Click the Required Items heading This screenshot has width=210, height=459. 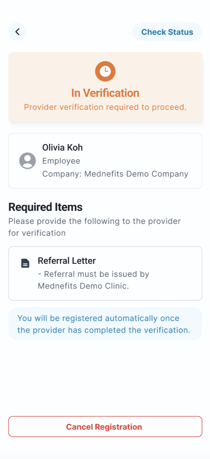[x=45, y=207]
